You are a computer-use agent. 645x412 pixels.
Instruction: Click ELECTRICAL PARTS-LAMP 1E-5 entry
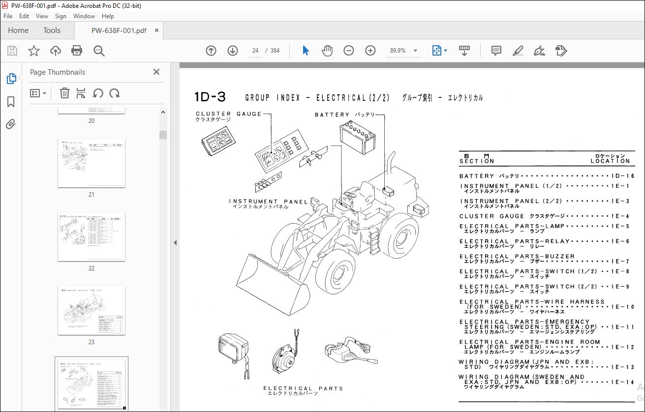point(545,228)
